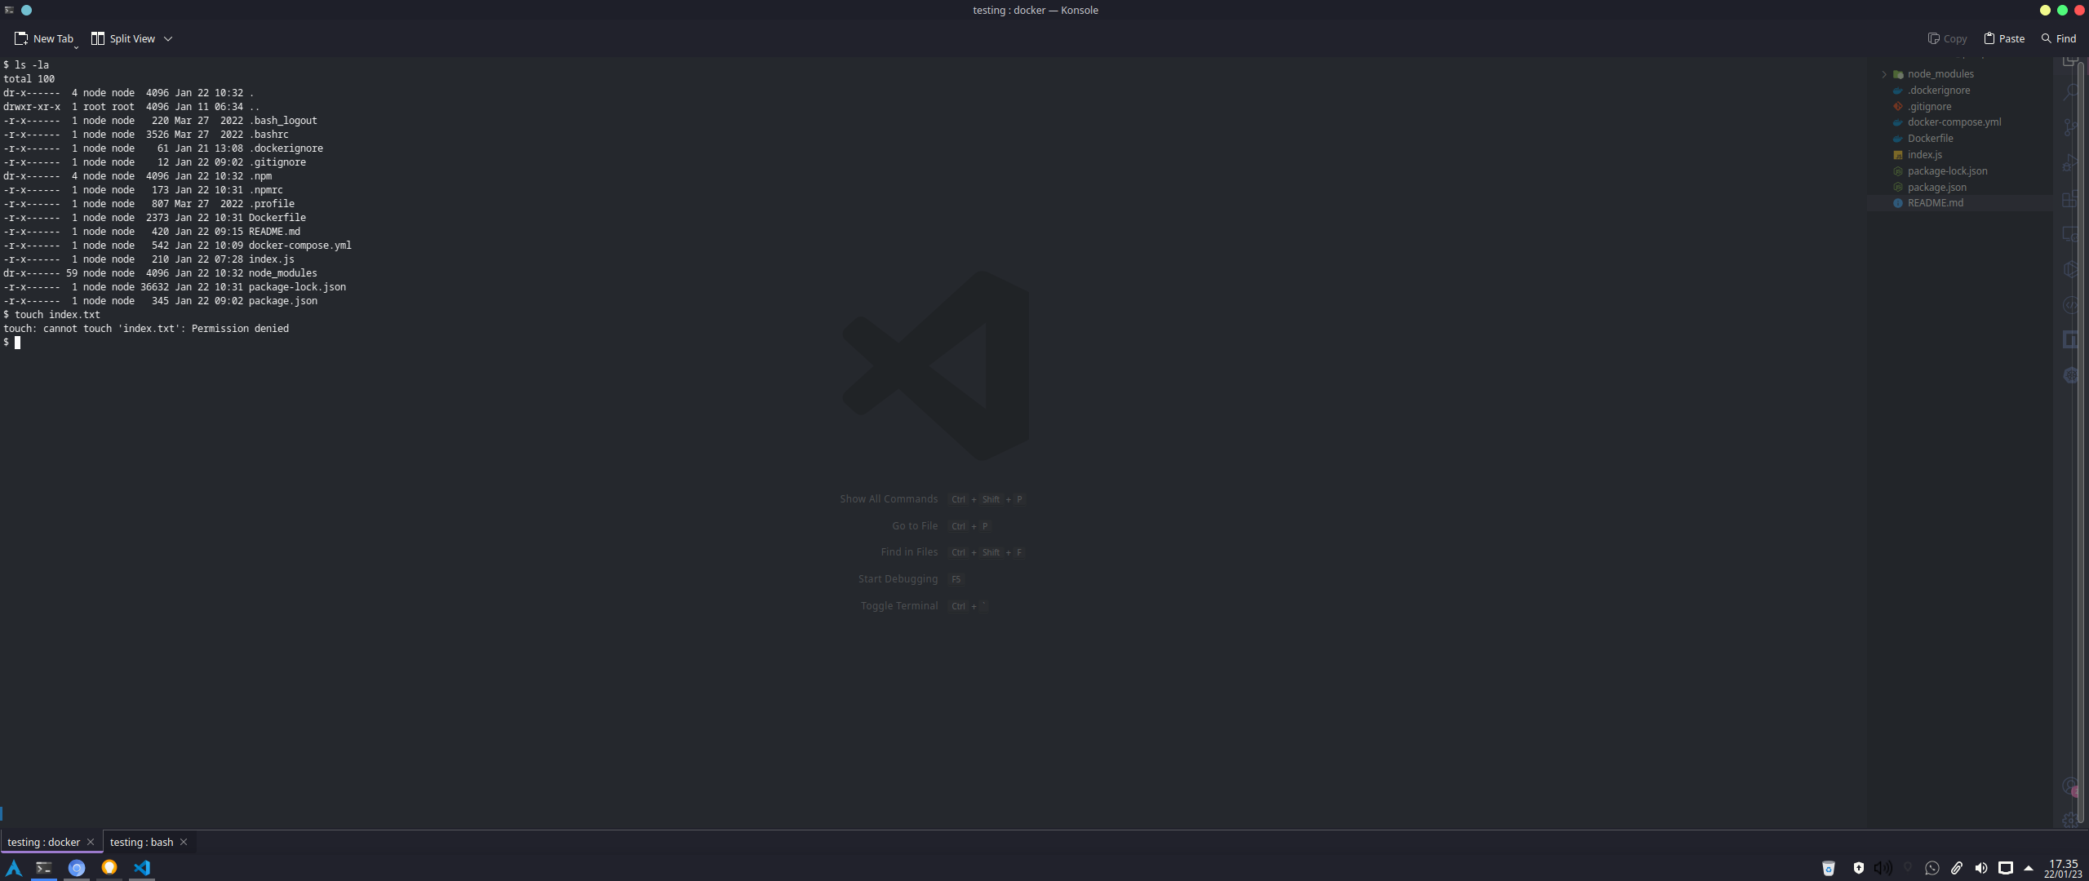This screenshot has width=2089, height=881.
Task: Select the testing : docker tab
Action: pos(44,842)
